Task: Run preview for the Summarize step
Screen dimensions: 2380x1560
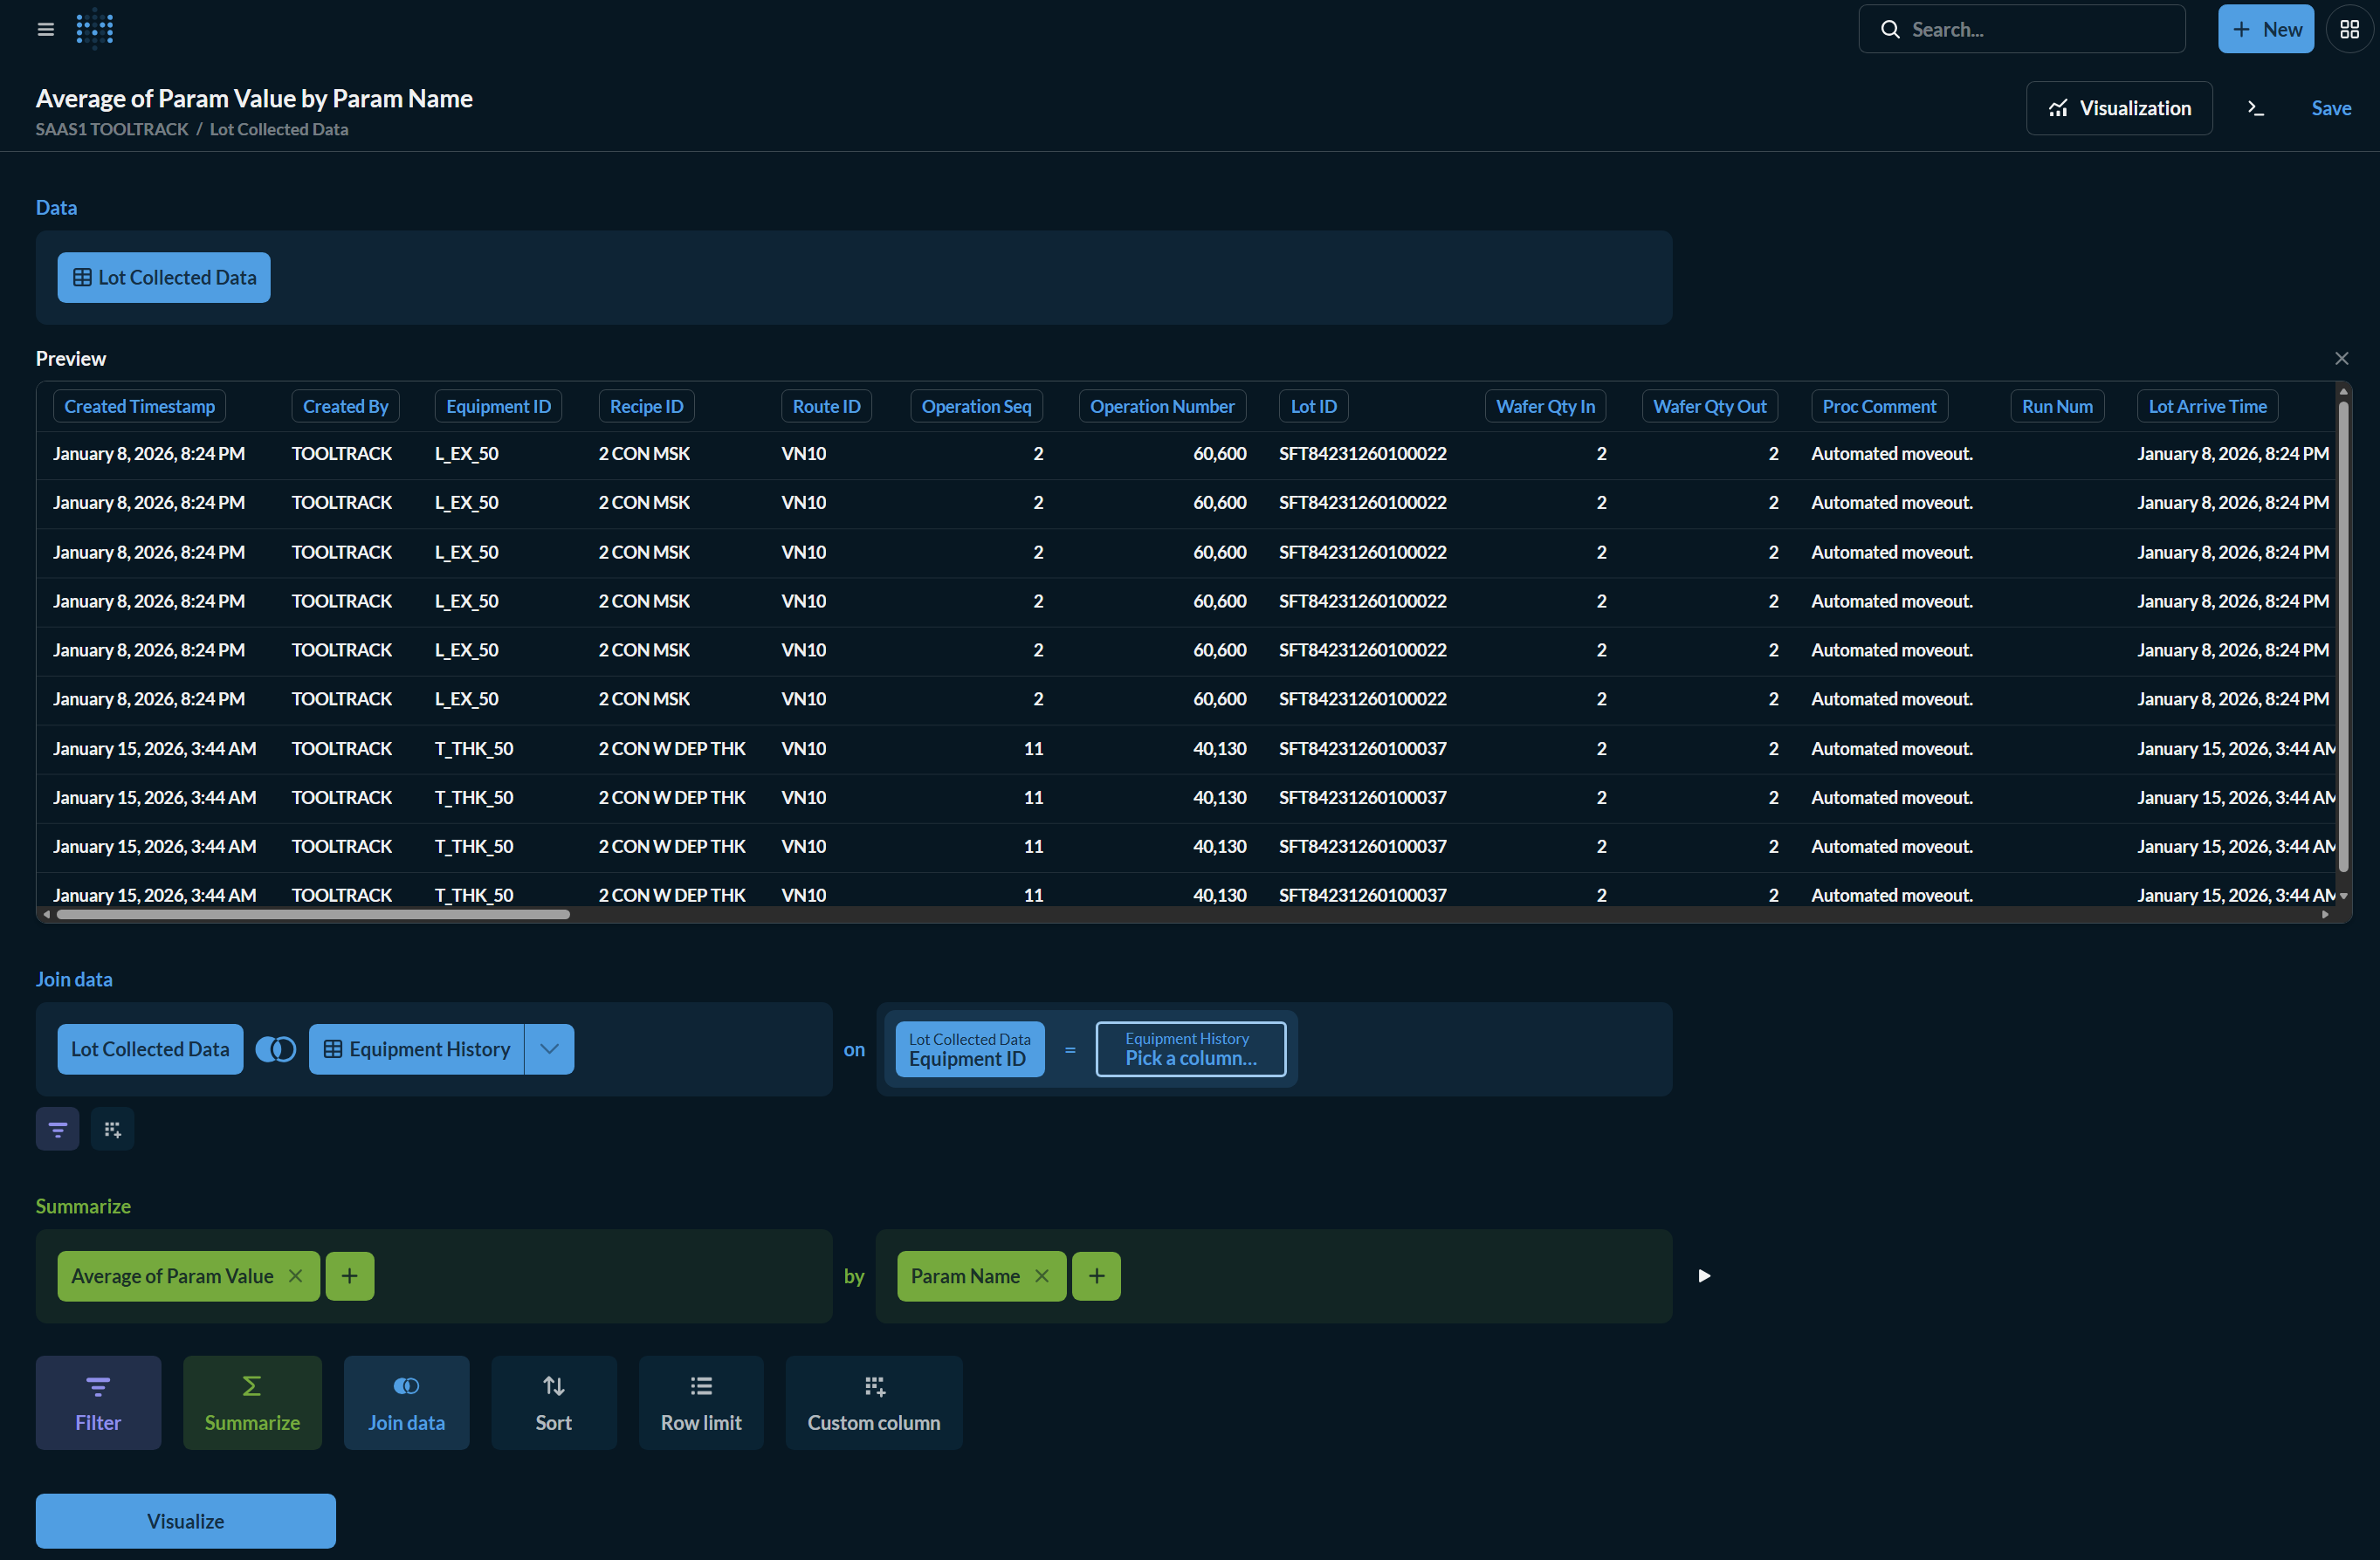Action: 1704,1276
